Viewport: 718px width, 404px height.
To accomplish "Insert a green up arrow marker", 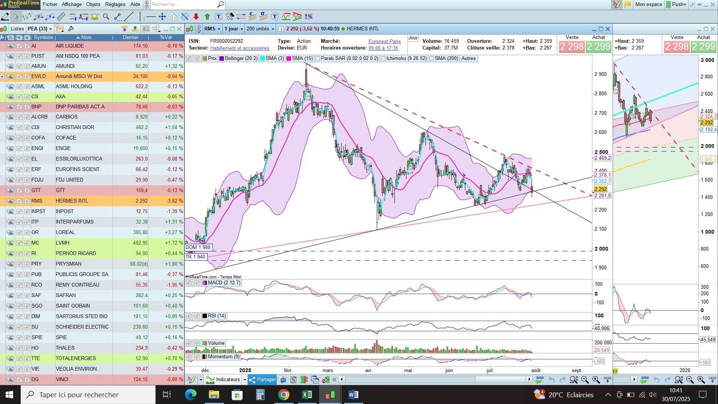I will (x=207, y=17).
